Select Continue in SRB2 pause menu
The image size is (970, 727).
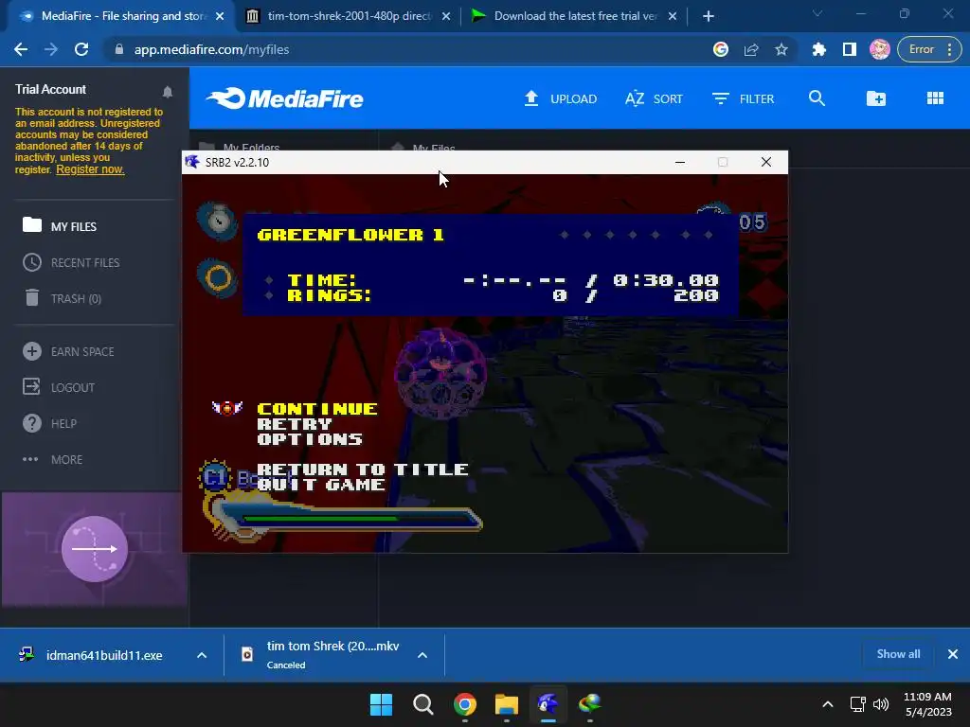[317, 409]
